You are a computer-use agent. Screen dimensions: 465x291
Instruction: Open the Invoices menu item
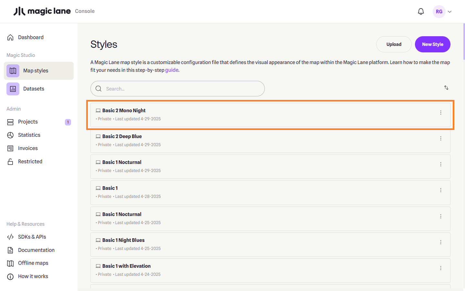[28, 148]
